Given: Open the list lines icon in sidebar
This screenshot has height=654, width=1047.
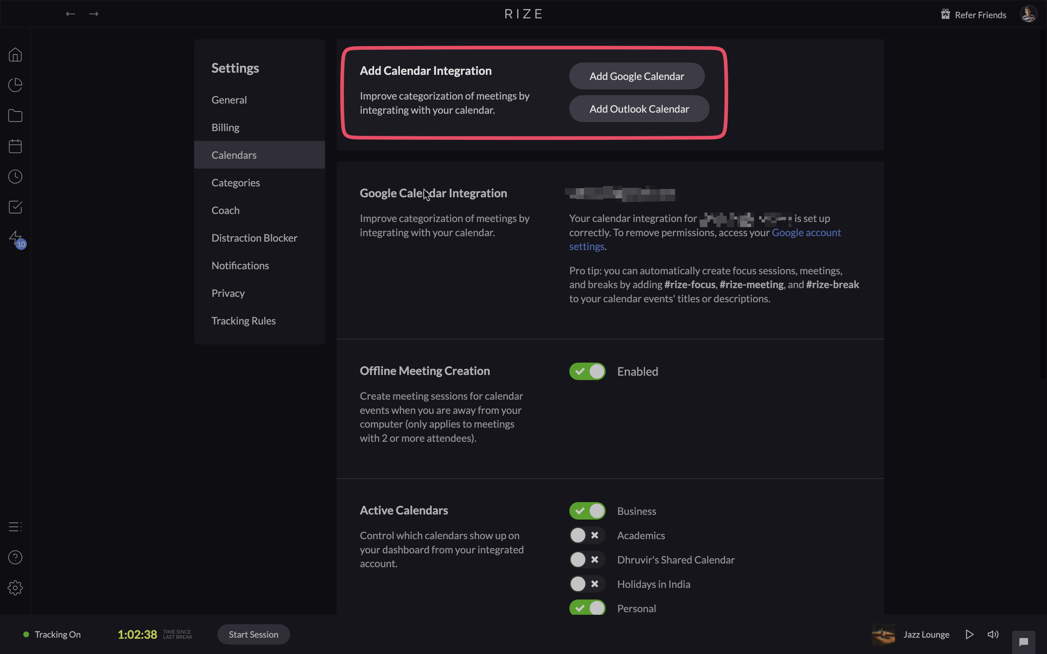Looking at the screenshot, I should tap(15, 527).
